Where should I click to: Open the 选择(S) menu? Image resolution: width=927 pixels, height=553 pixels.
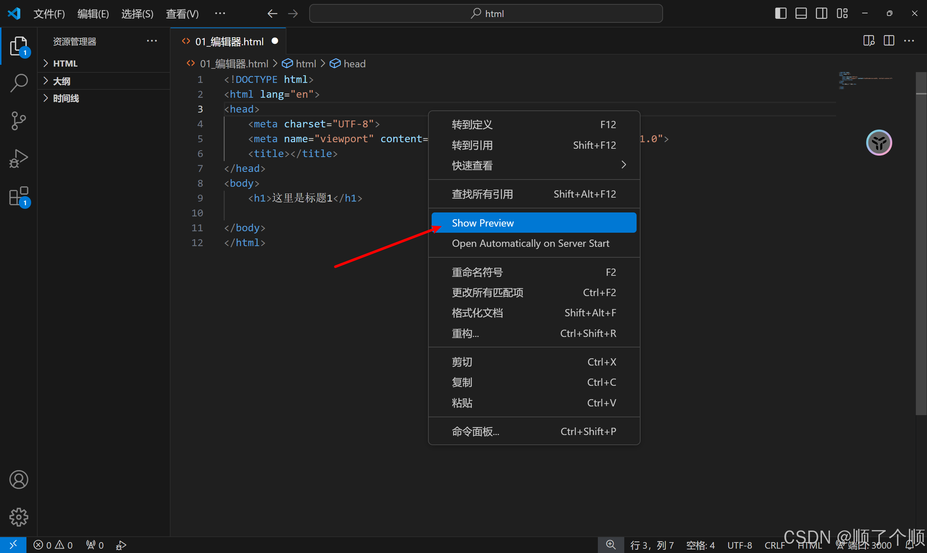137,14
